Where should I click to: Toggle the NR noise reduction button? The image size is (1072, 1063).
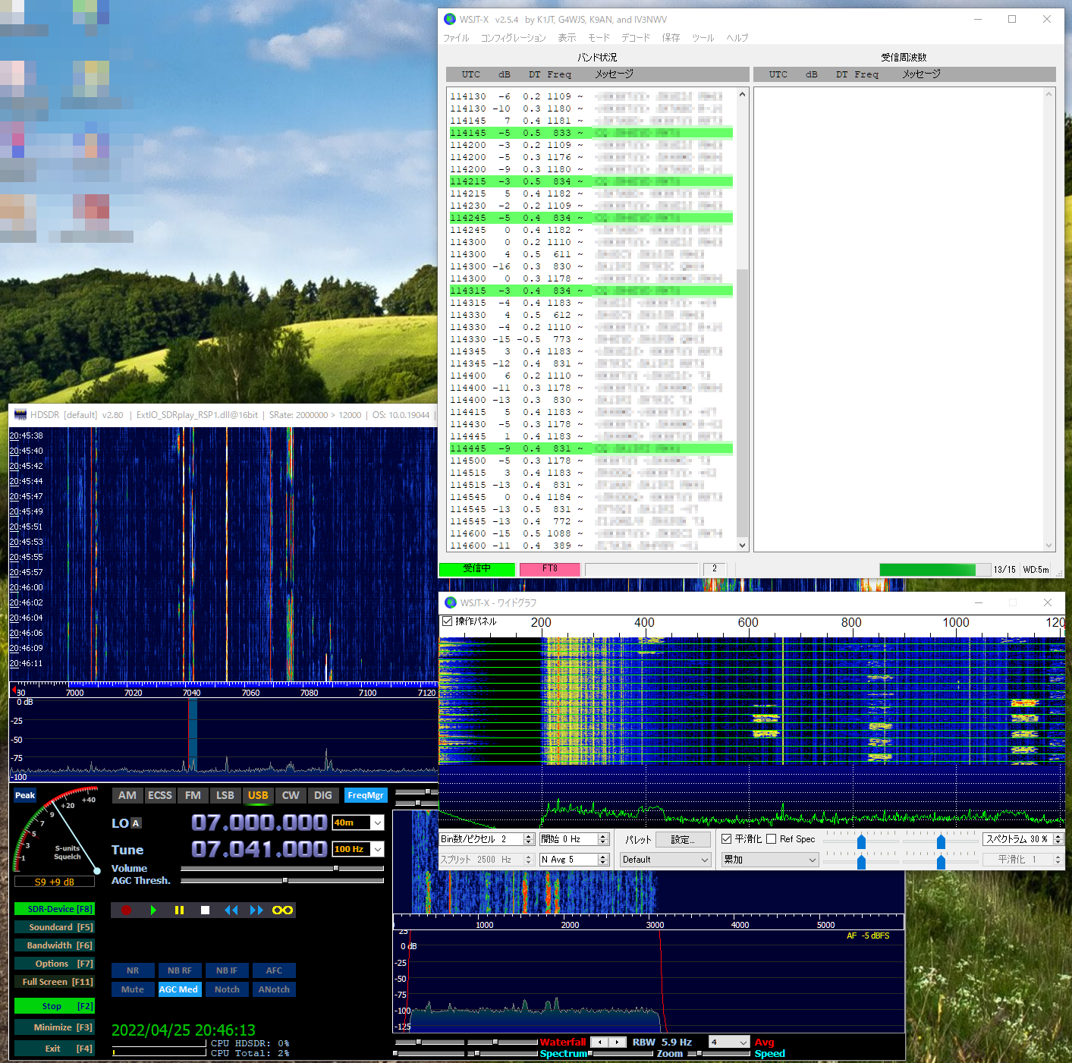[133, 970]
